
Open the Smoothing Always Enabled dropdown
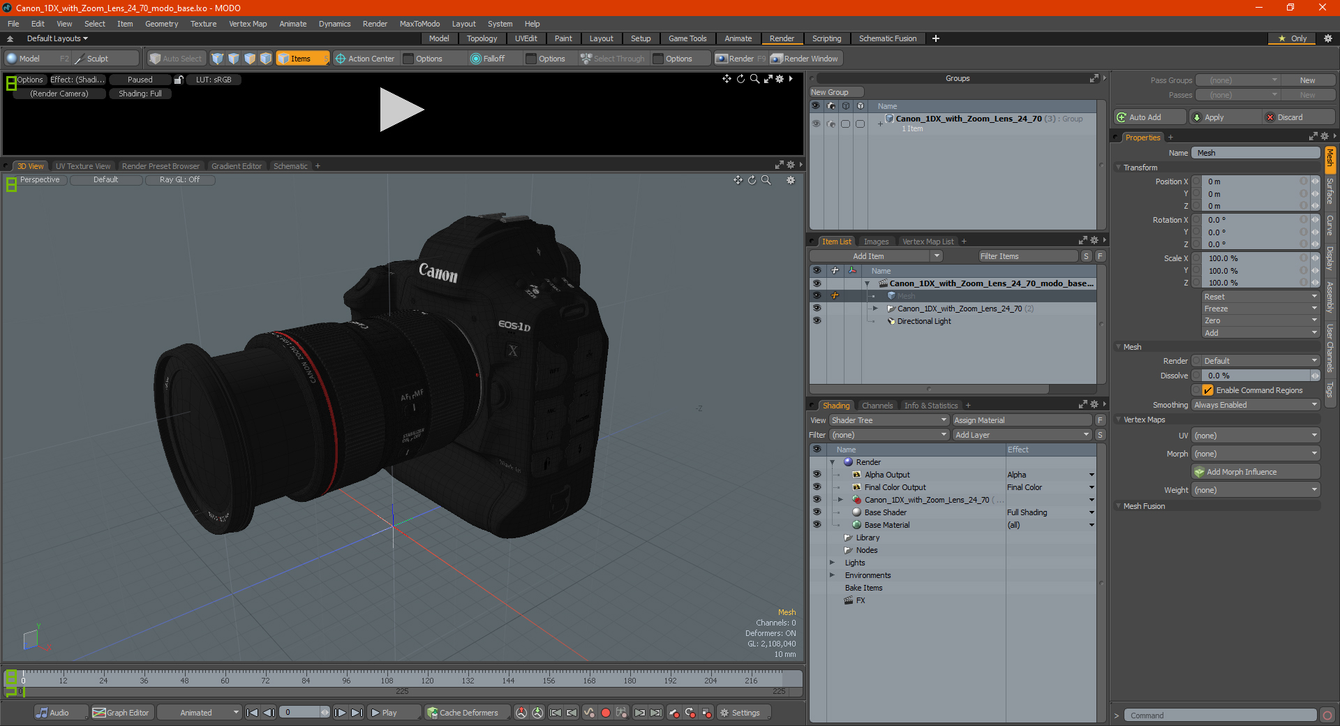[x=1255, y=405]
